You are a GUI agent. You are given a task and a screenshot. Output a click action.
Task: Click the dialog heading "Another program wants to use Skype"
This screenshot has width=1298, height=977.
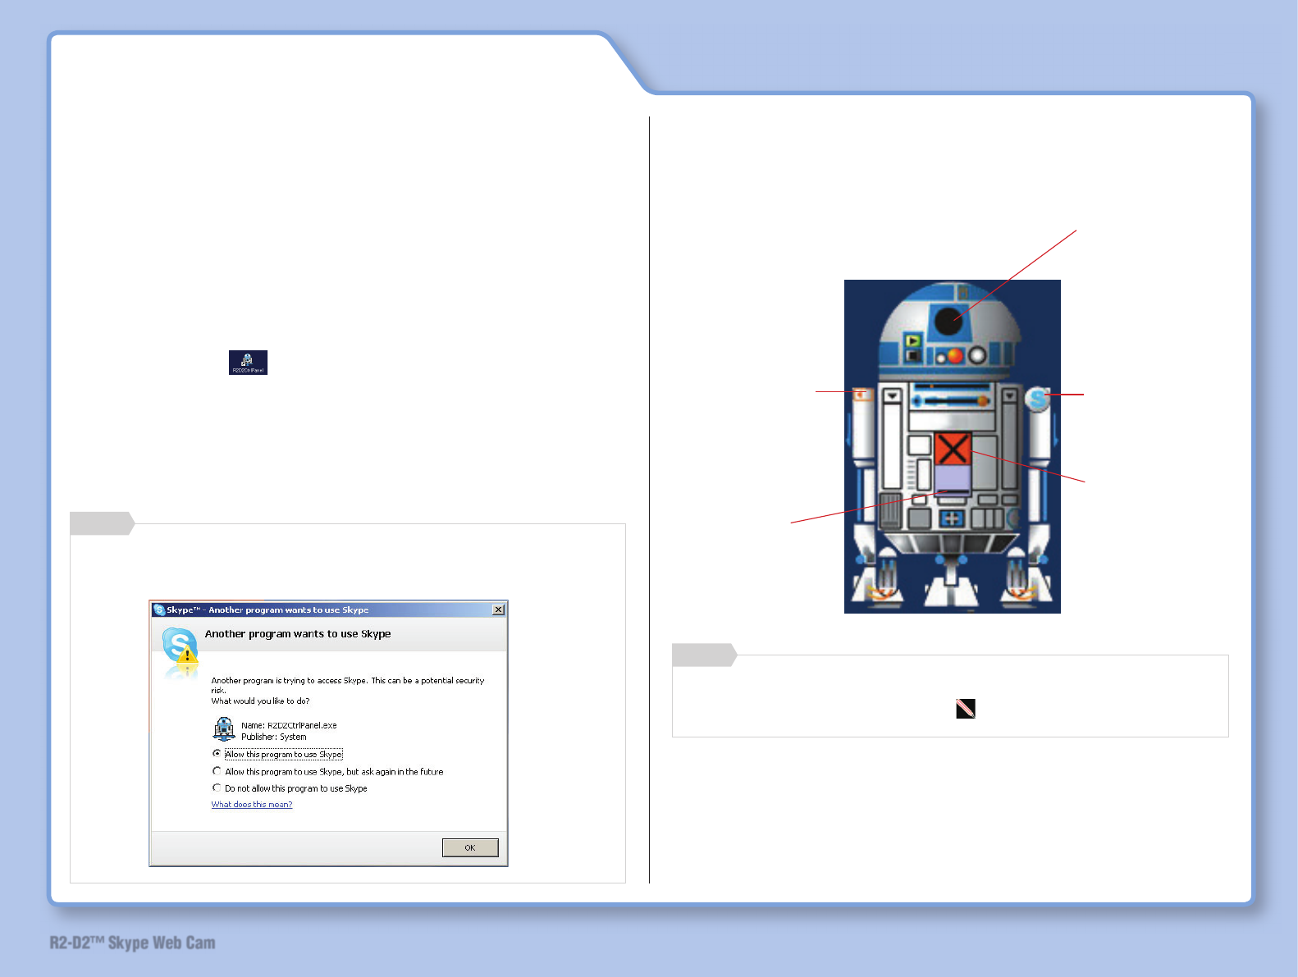click(x=298, y=634)
